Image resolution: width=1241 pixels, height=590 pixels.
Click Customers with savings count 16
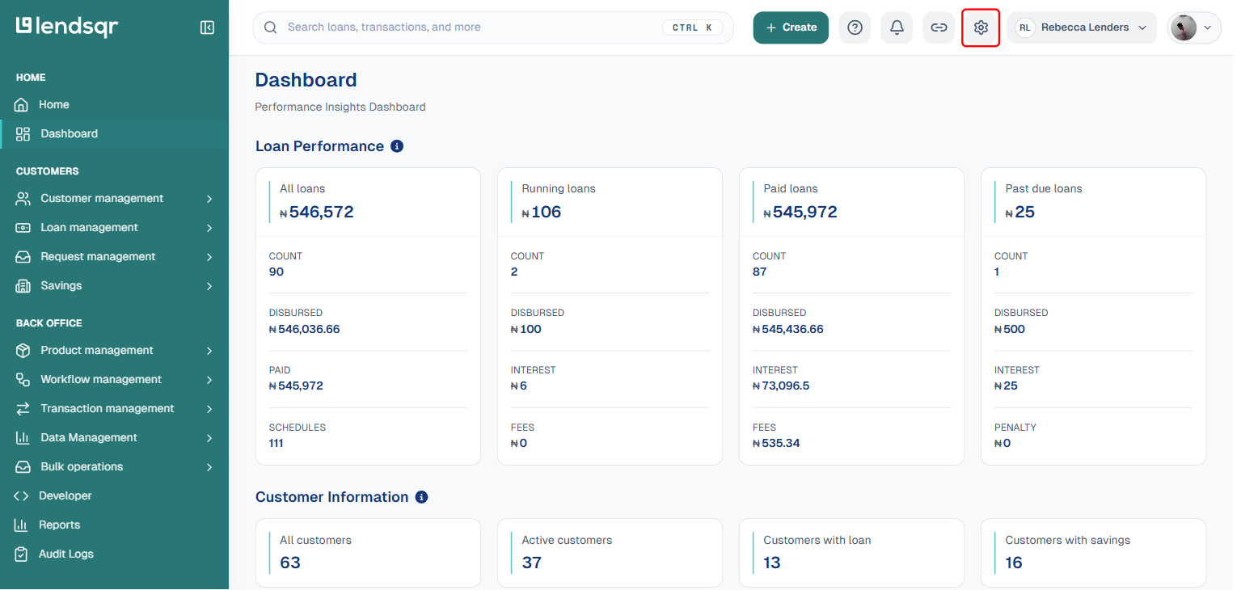tap(1014, 563)
